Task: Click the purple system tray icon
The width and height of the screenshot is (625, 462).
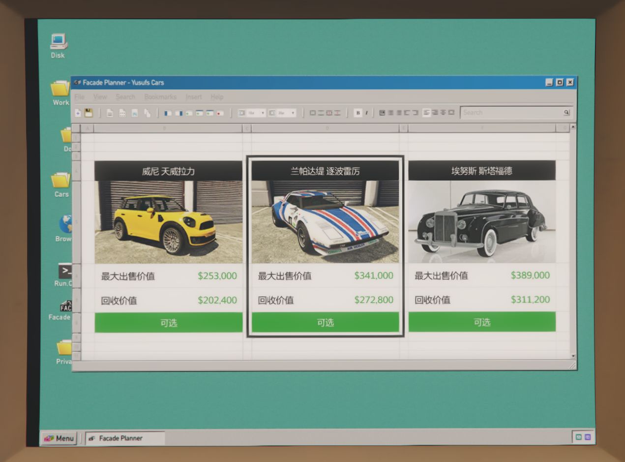Action: click(587, 437)
